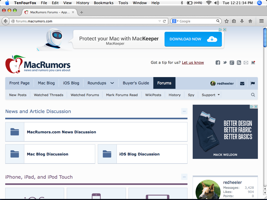The height and width of the screenshot is (200, 267).
Task: Reload the page with the refresh icon
Action: click(164, 21)
